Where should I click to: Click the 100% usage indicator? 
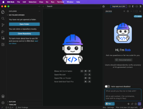pyautogui.click(x=138, y=16)
